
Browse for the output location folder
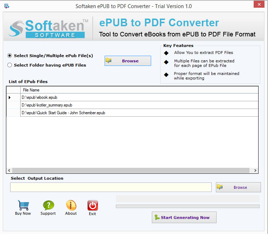pos(238,187)
